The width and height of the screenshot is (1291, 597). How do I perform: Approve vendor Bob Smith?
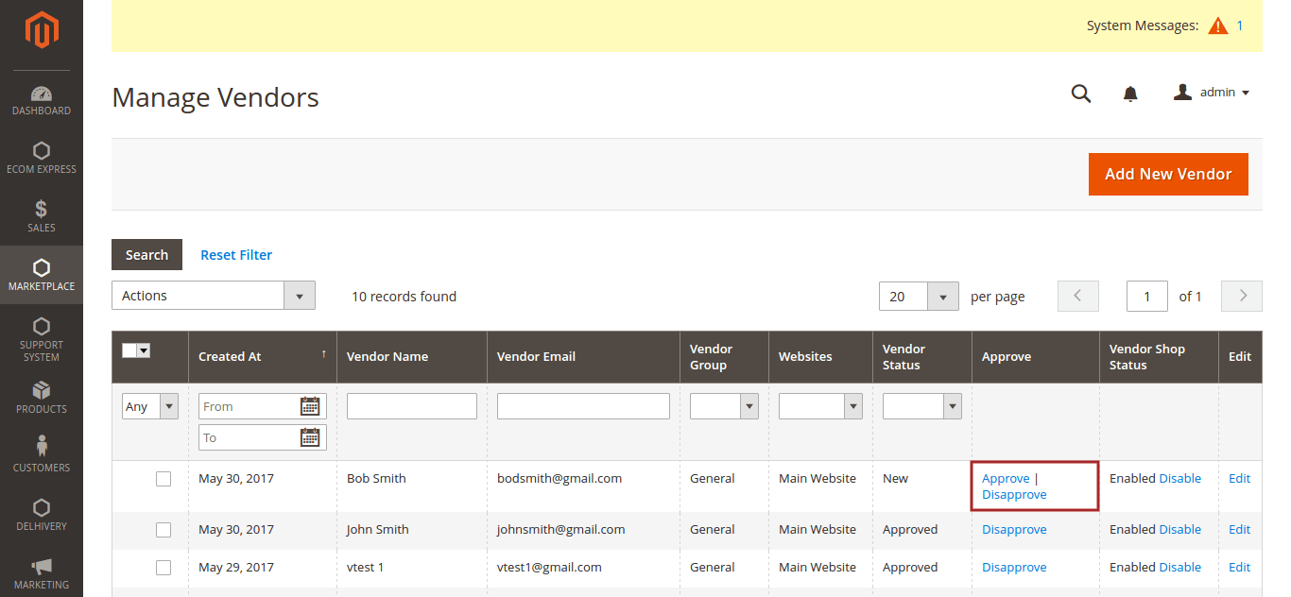(x=1006, y=479)
